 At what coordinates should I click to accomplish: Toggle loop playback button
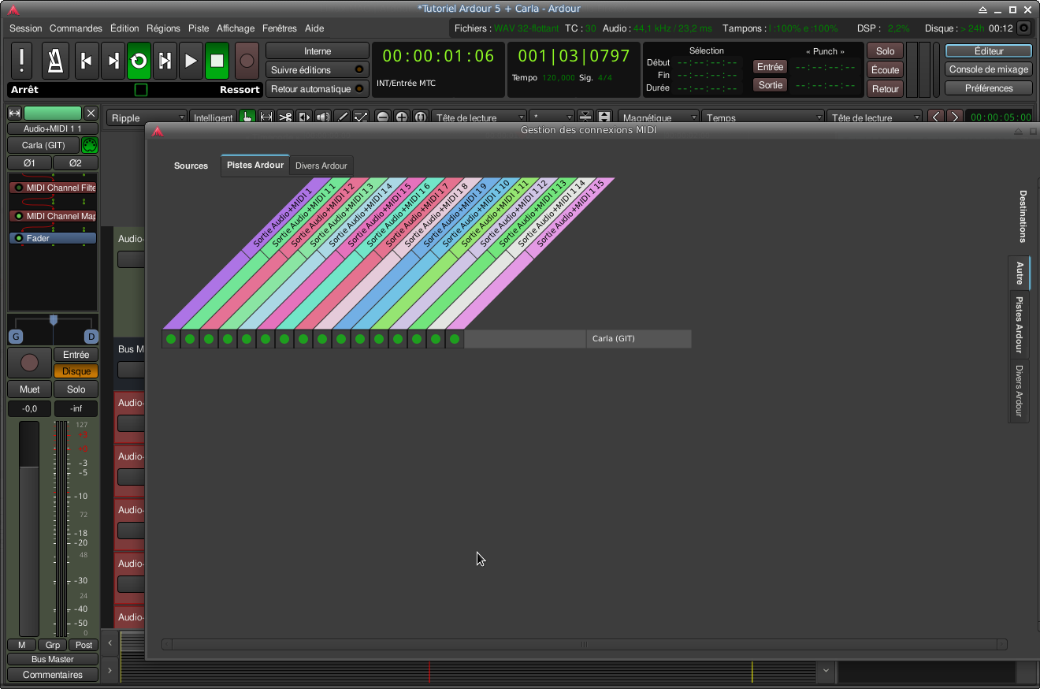139,61
